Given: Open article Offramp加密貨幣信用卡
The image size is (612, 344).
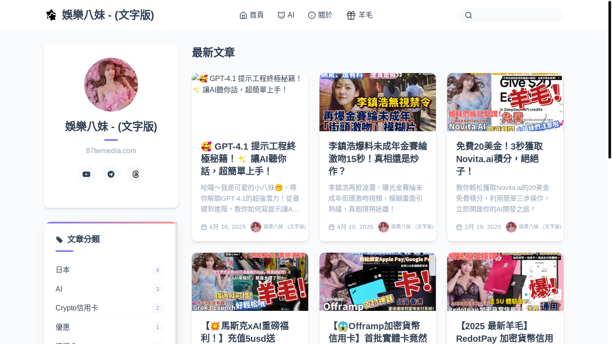Looking at the screenshot, I should pyautogui.click(x=378, y=332).
